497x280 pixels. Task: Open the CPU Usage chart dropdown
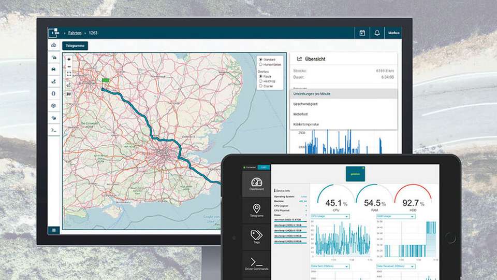click(x=330, y=217)
